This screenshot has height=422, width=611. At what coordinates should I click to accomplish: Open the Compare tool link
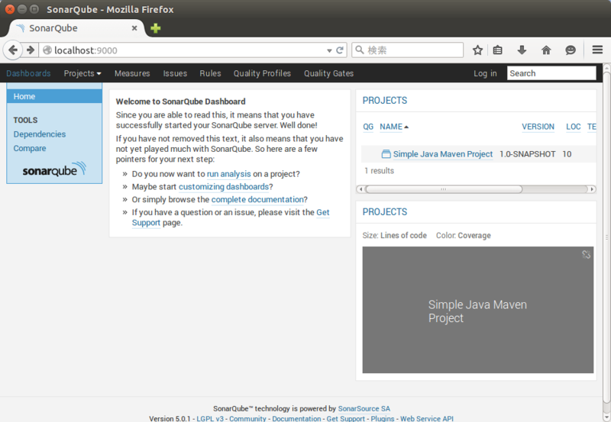30,148
